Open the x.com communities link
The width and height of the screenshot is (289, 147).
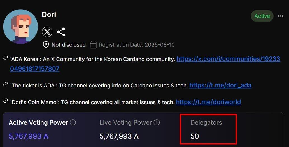click(x=228, y=59)
